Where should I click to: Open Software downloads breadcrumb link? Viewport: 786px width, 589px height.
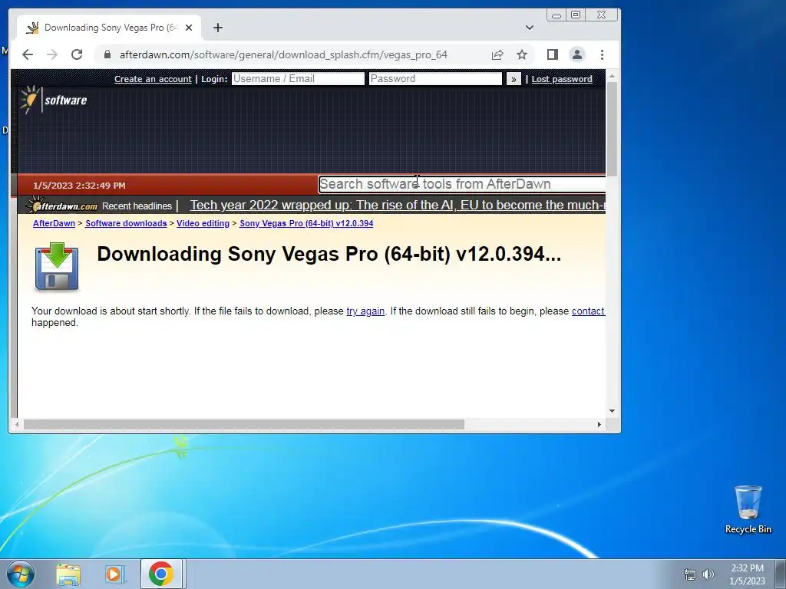(x=126, y=223)
